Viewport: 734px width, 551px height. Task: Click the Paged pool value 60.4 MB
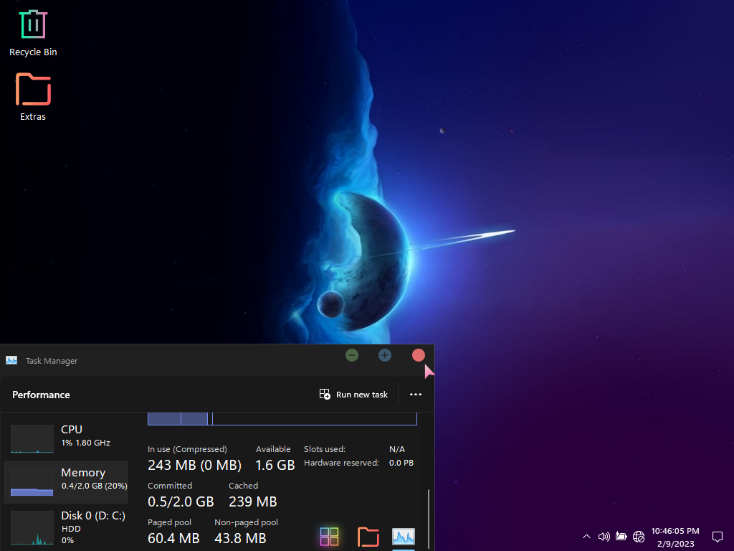173,538
